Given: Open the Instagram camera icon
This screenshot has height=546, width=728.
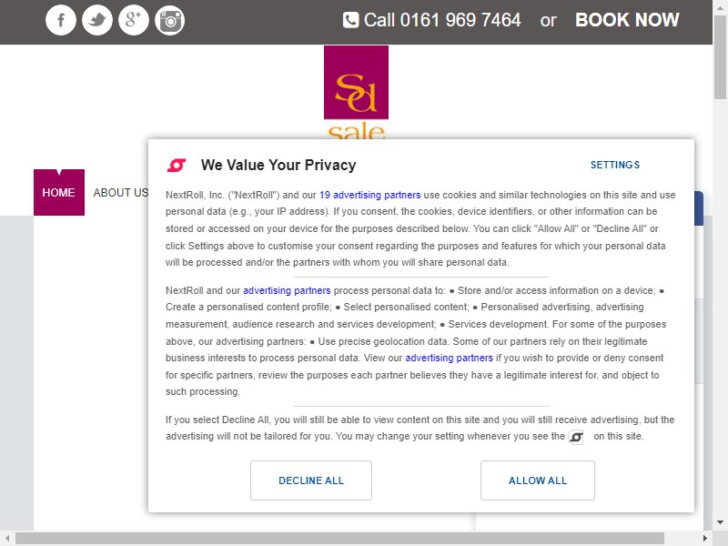Looking at the screenshot, I should pos(170,20).
